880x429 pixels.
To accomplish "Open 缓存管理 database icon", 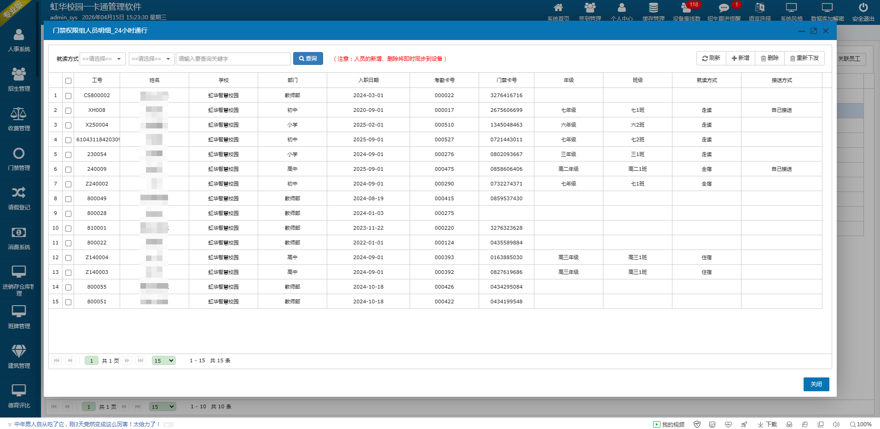I will point(654,7).
